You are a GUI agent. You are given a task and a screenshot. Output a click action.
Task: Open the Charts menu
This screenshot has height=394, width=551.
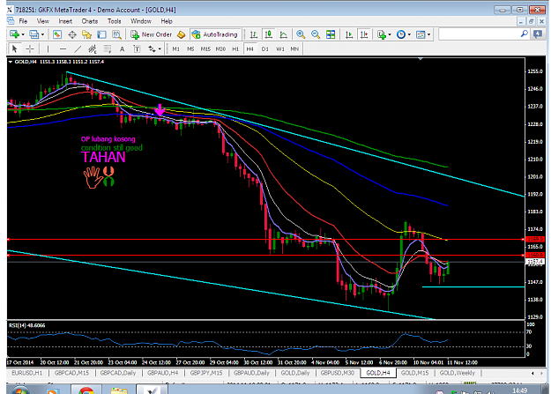pos(90,21)
